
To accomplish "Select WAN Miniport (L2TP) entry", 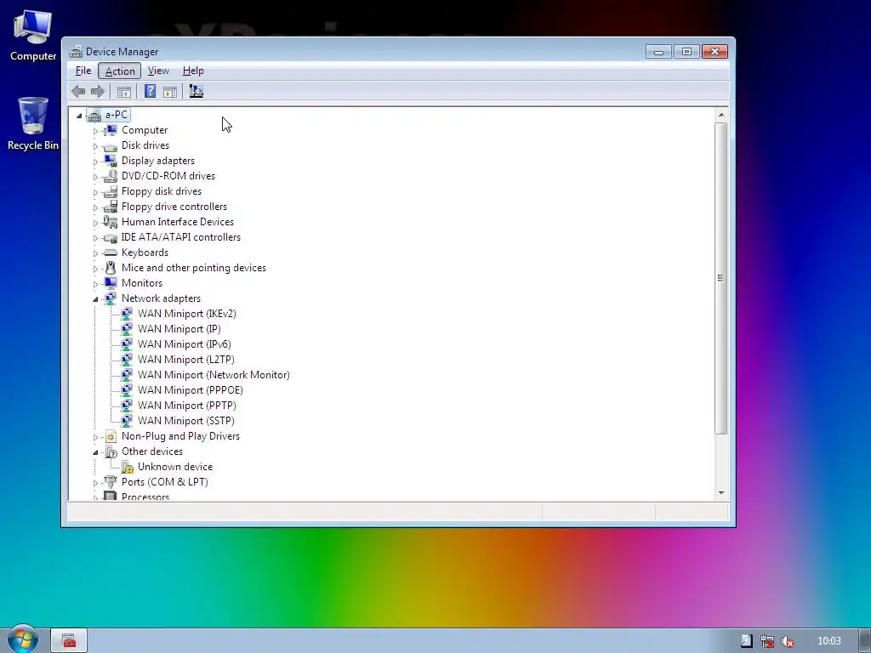I will (x=186, y=360).
